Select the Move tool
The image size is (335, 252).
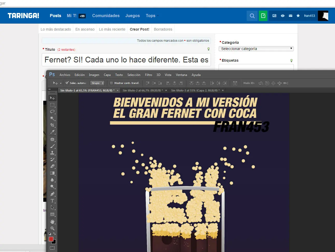pyautogui.click(x=52, y=98)
